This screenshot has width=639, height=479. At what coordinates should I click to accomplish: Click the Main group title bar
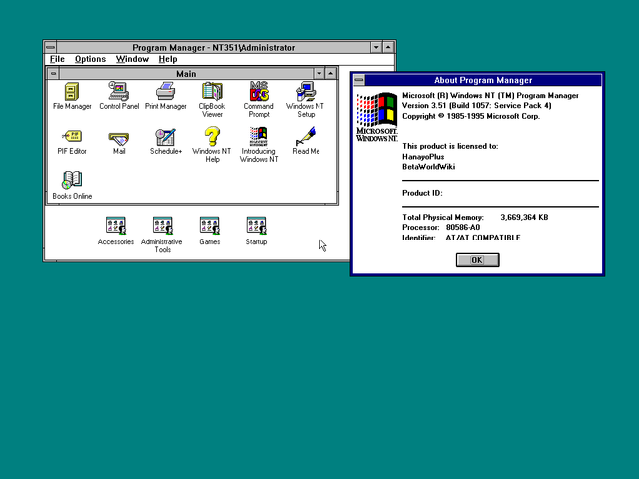tap(187, 73)
